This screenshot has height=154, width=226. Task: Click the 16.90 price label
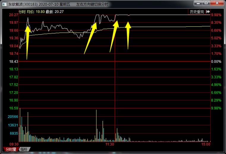(x=14, y=100)
